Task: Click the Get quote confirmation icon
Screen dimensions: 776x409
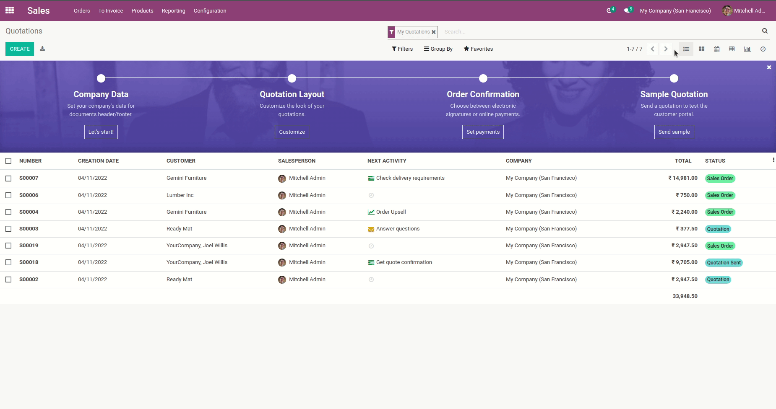Action: pos(371,263)
